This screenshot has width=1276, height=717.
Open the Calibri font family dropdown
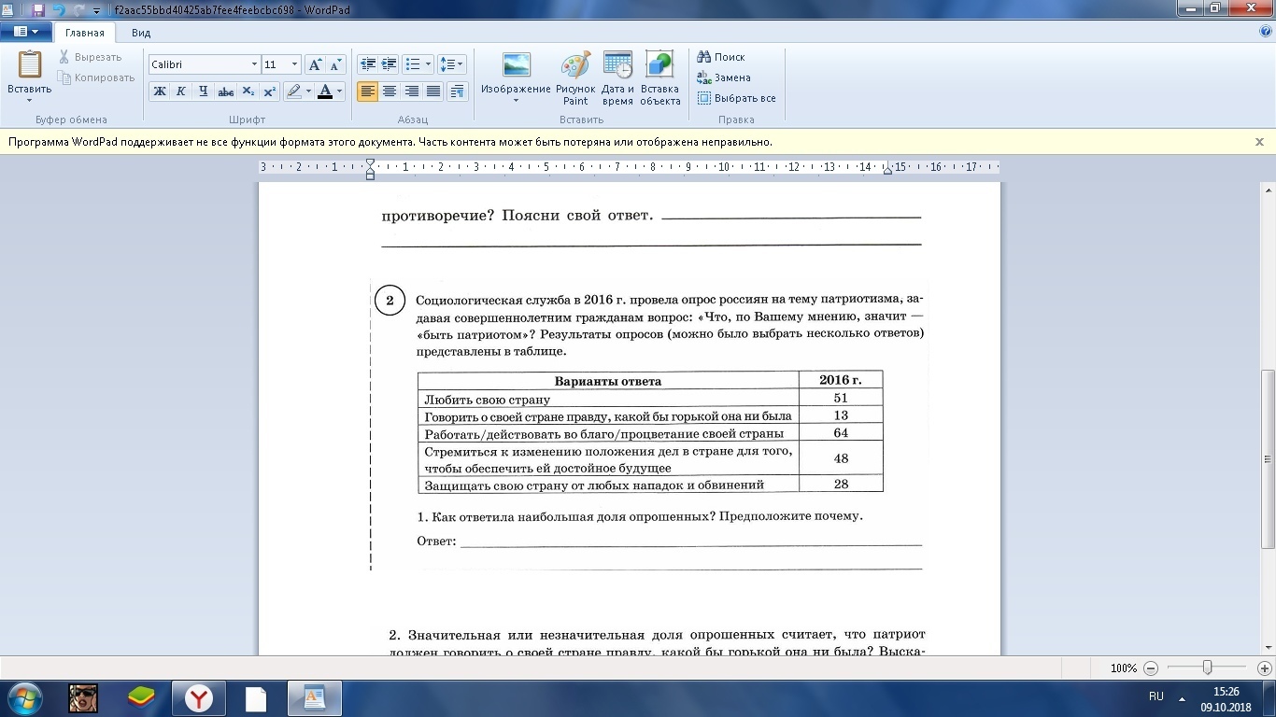[x=254, y=64]
